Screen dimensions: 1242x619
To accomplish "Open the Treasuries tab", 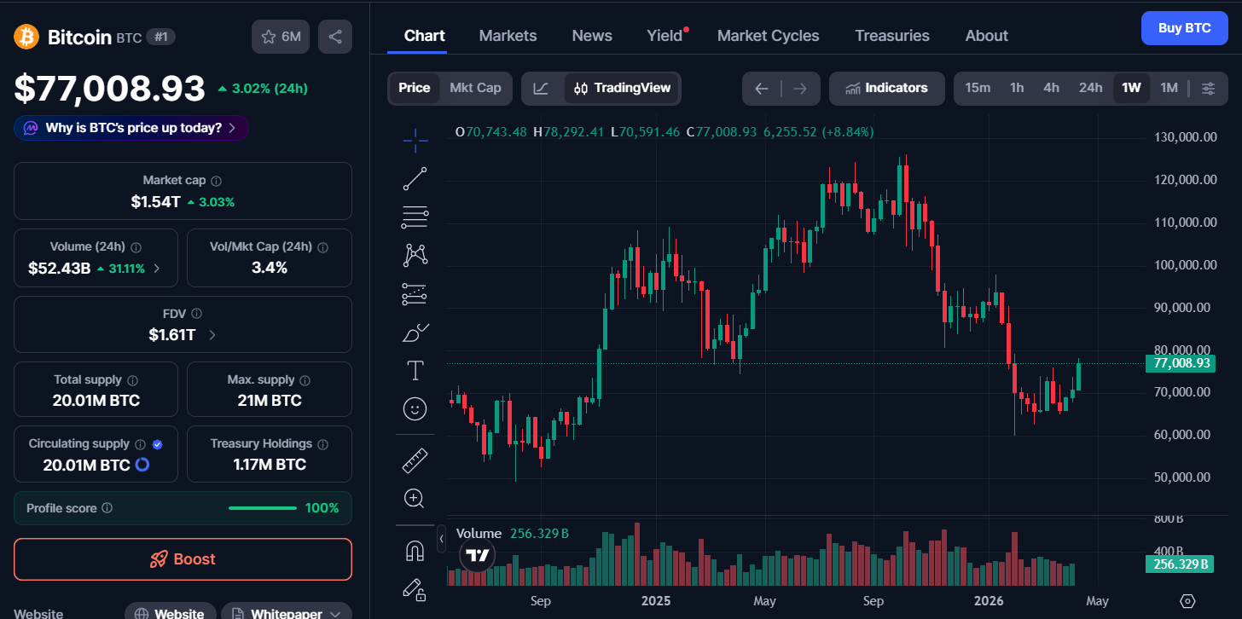I will (x=892, y=36).
